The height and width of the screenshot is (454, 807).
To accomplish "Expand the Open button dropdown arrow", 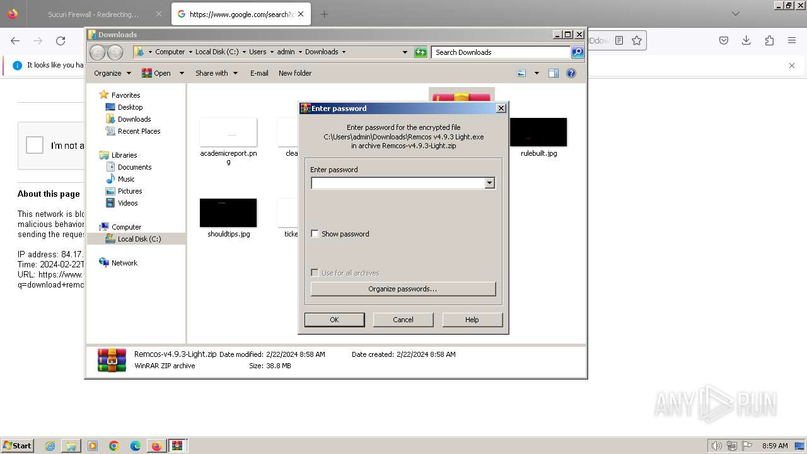I will coord(182,73).
